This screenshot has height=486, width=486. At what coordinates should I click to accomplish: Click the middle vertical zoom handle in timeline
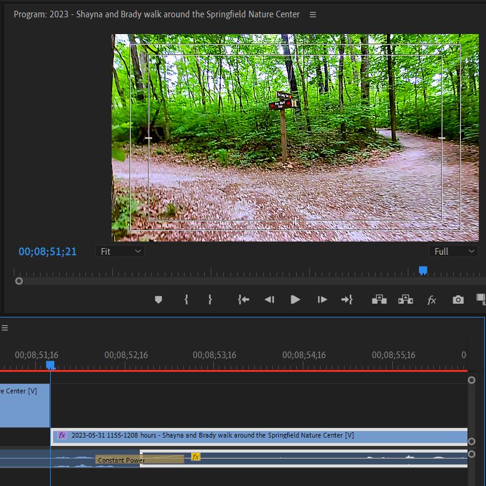[472, 441]
